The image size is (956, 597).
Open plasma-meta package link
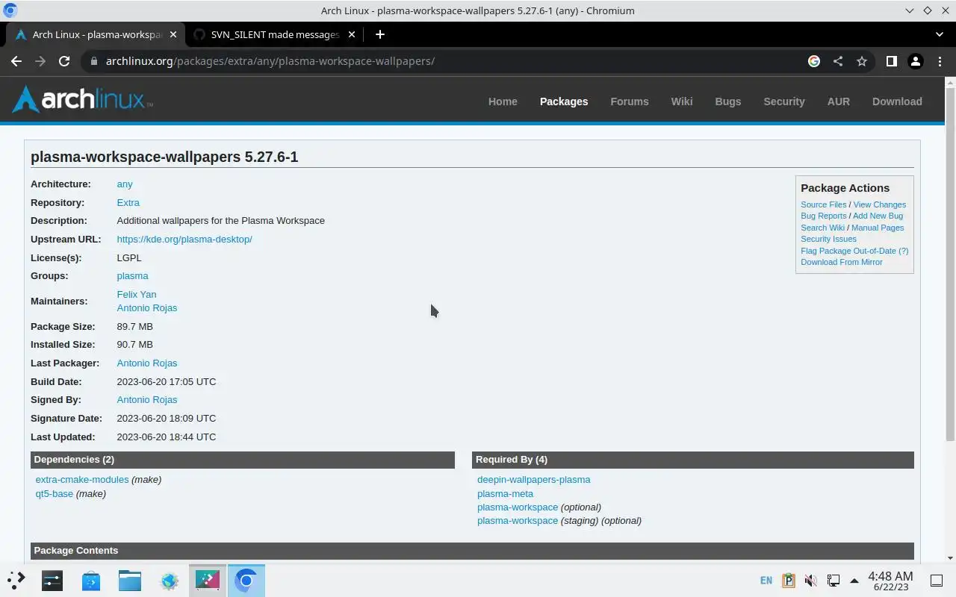505,494
